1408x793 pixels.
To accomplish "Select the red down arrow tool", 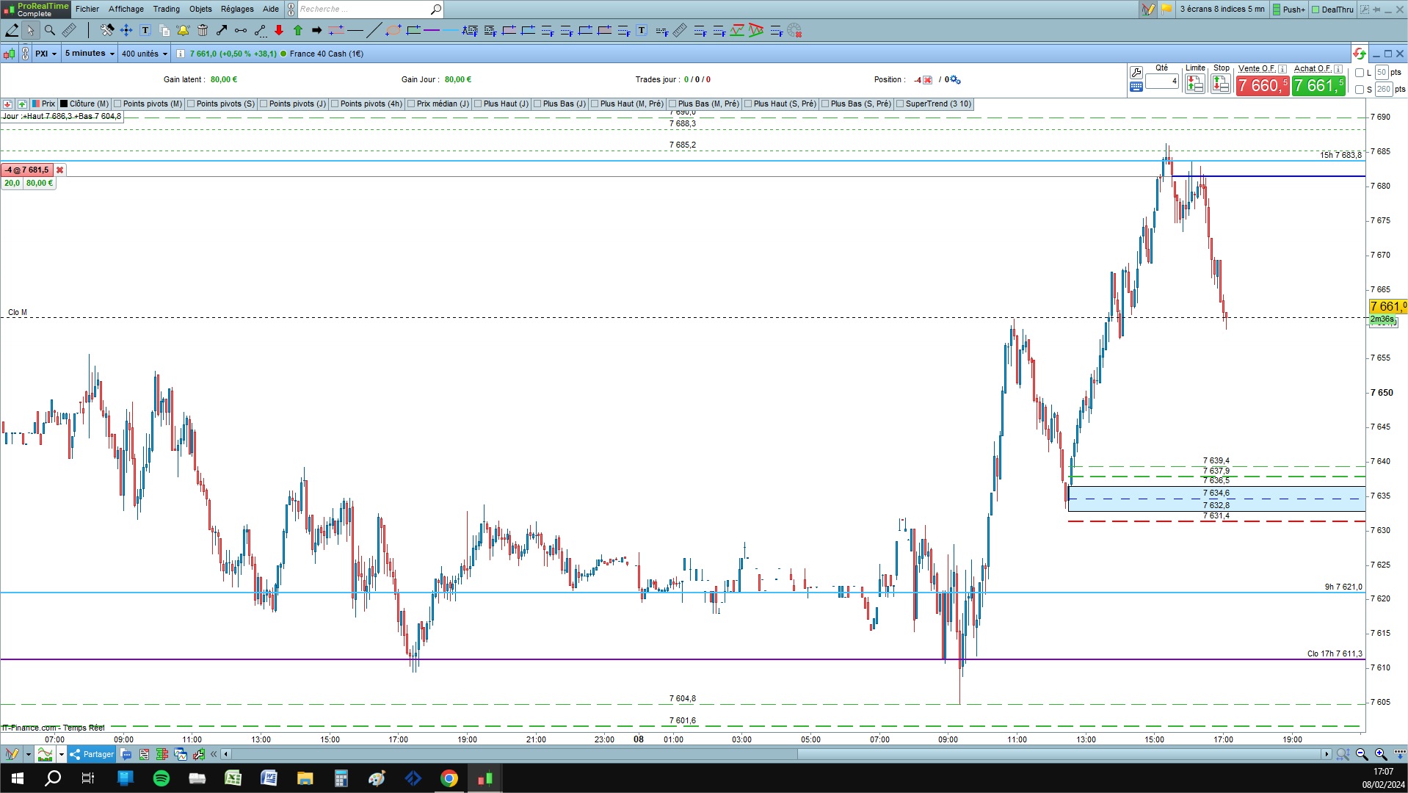I will pos(279,30).
